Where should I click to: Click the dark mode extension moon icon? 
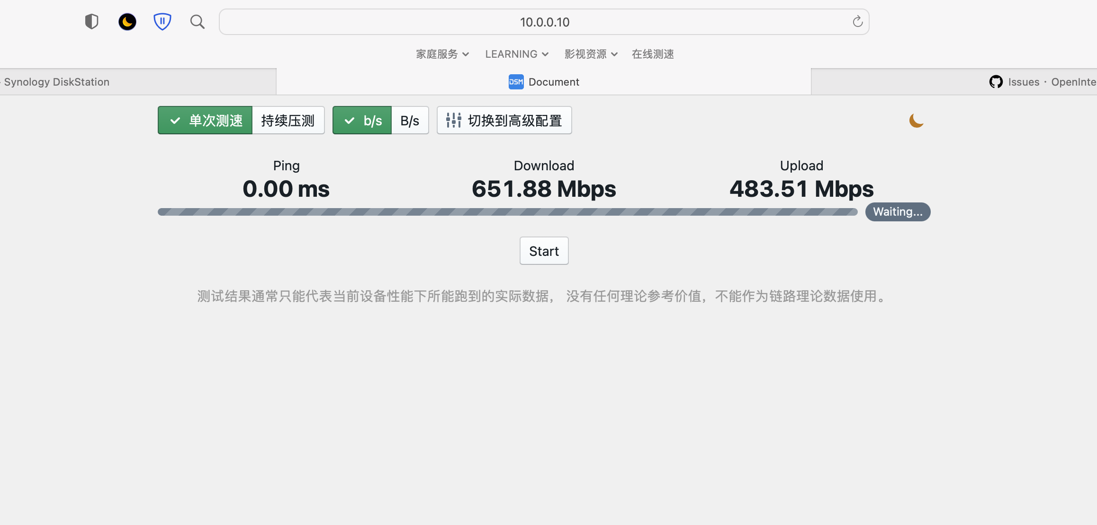point(127,21)
